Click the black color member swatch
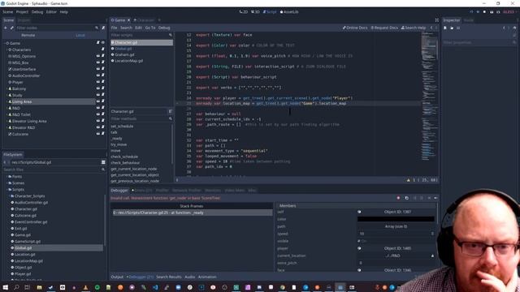This screenshot has width=520, height=292. click(396, 219)
